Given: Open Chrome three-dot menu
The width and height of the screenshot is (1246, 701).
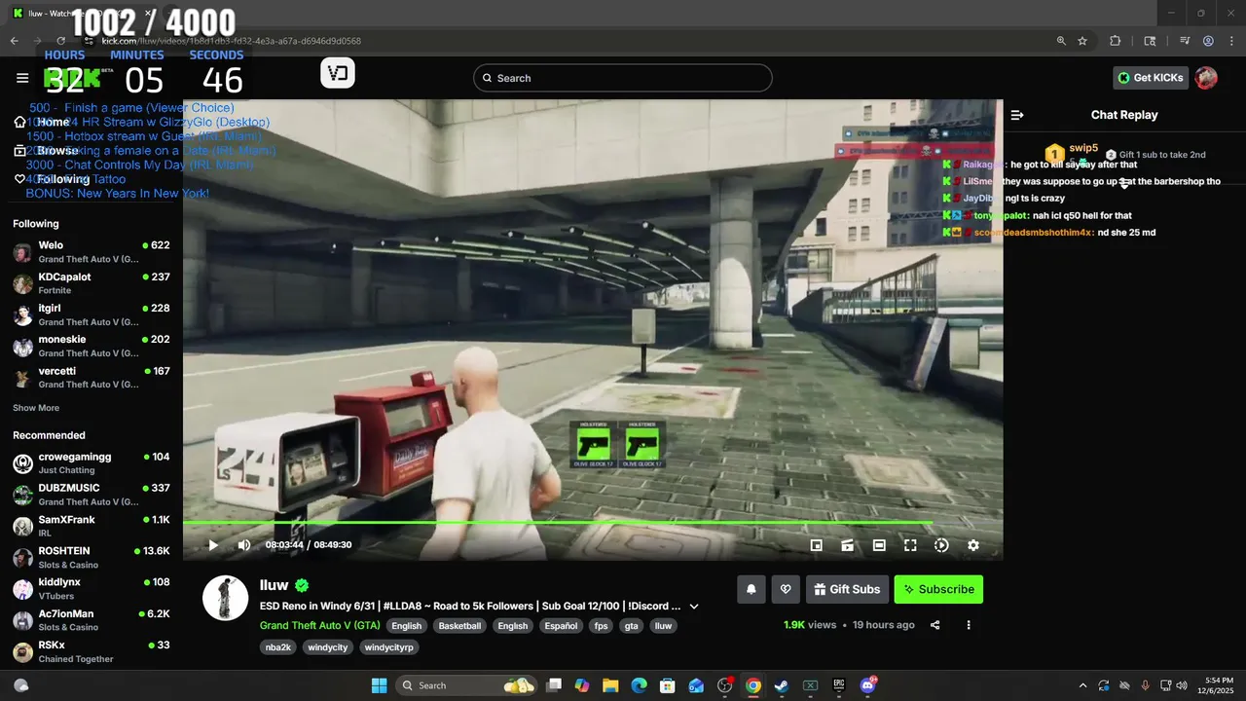Looking at the screenshot, I should (x=1230, y=41).
